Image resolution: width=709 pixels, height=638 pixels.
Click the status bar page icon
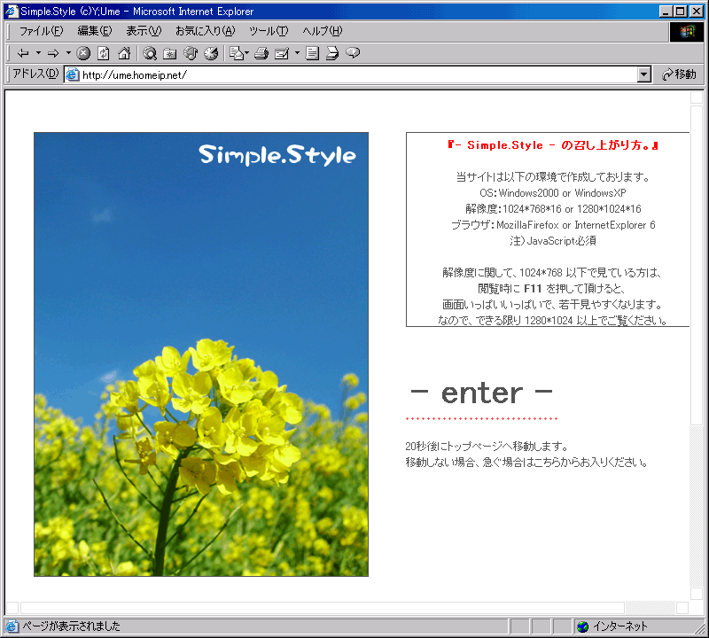click(x=12, y=626)
